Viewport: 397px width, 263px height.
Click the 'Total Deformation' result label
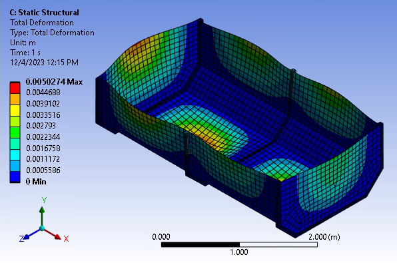coord(42,23)
